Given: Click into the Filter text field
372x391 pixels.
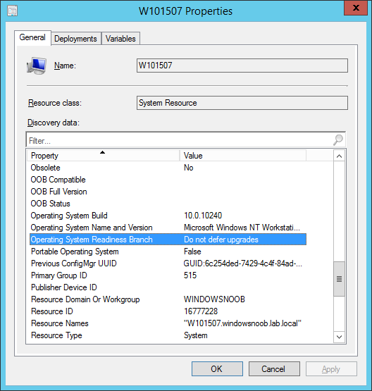Looking at the screenshot, I should click(x=180, y=140).
